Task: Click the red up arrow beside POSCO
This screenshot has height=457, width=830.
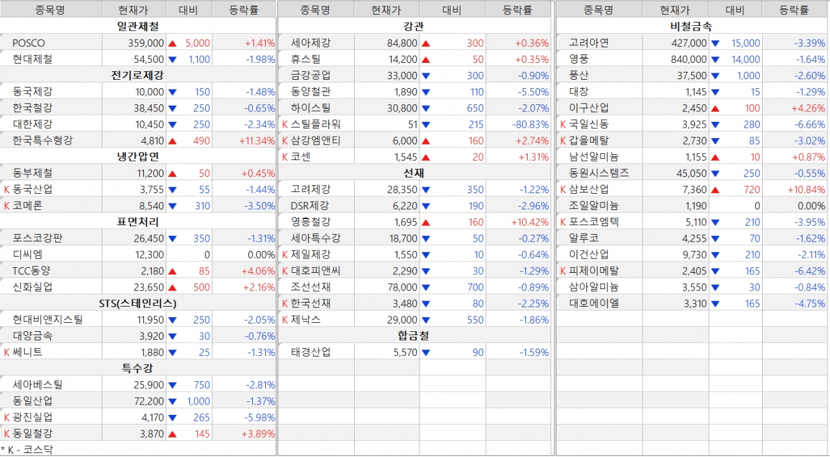Action: (172, 43)
